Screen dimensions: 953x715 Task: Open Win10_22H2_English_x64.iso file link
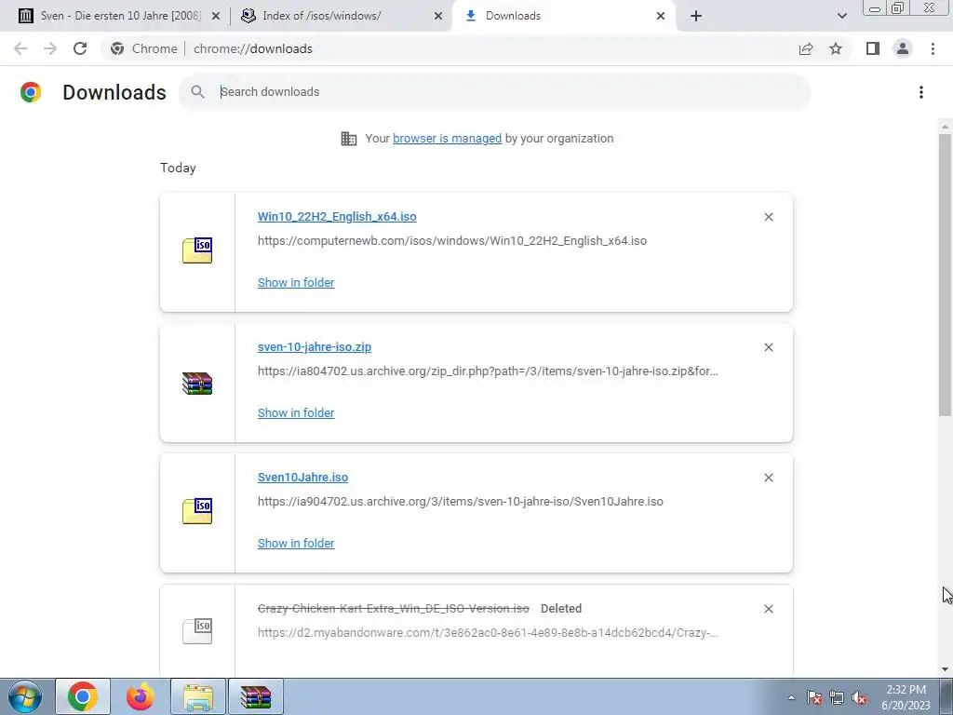tap(337, 216)
